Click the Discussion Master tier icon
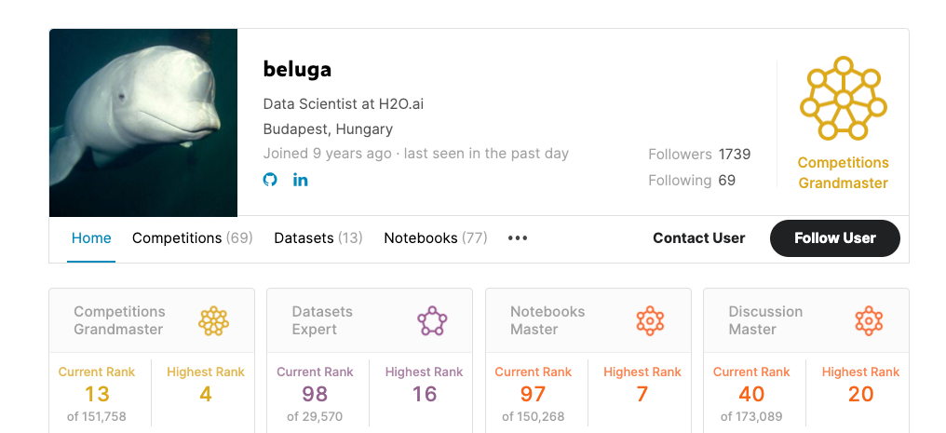Image resolution: width=946 pixels, height=433 pixels. [868, 321]
